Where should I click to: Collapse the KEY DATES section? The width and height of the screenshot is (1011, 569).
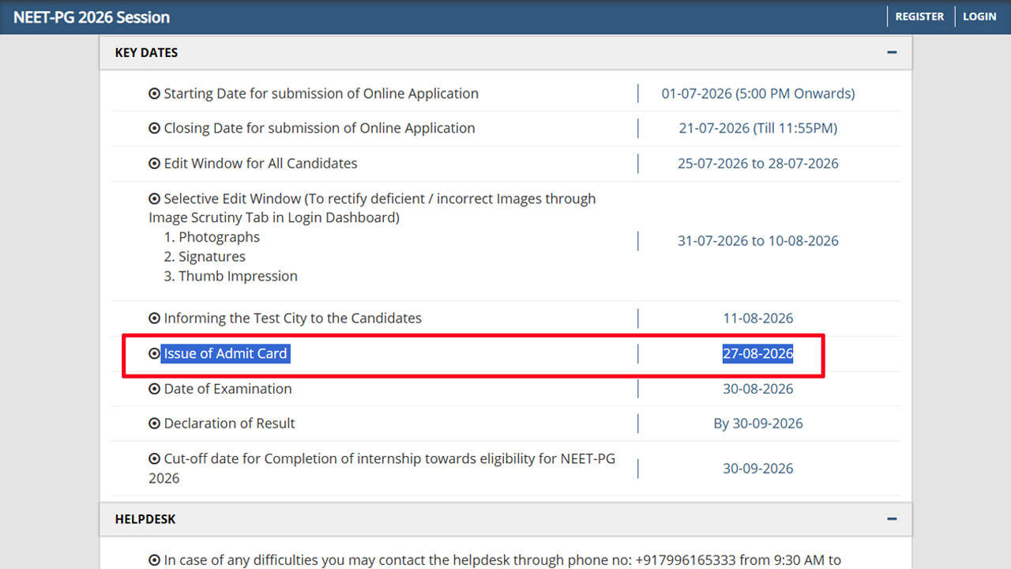tap(892, 52)
